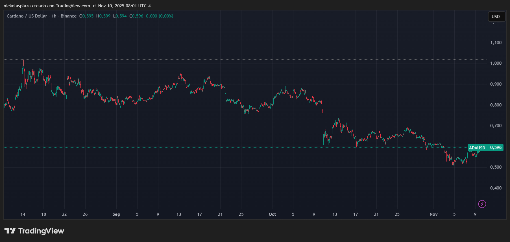The image size is (510, 242).
Task: Click the 0,000 (0,00%) change value
Action: (160, 16)
